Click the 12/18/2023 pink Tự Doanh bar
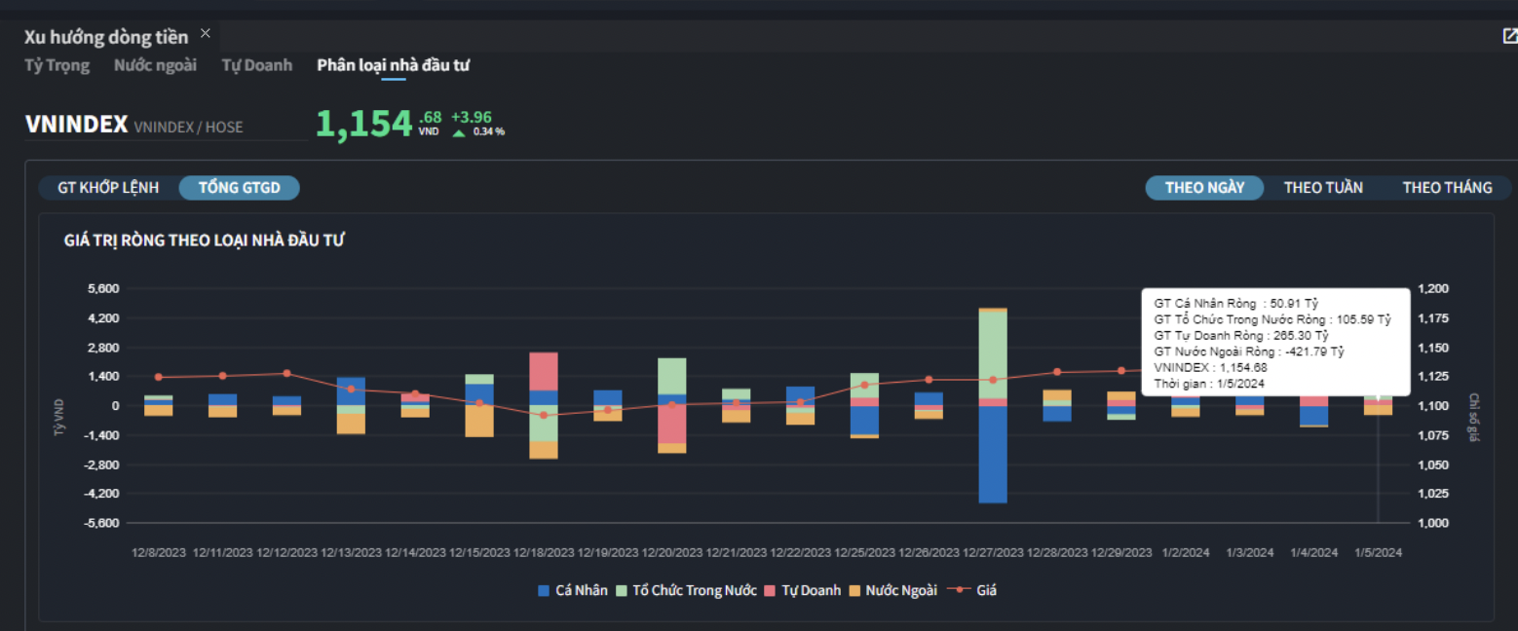Viewport: 1518px width, 631px height. pyautogui.click(x=544, y=371)
